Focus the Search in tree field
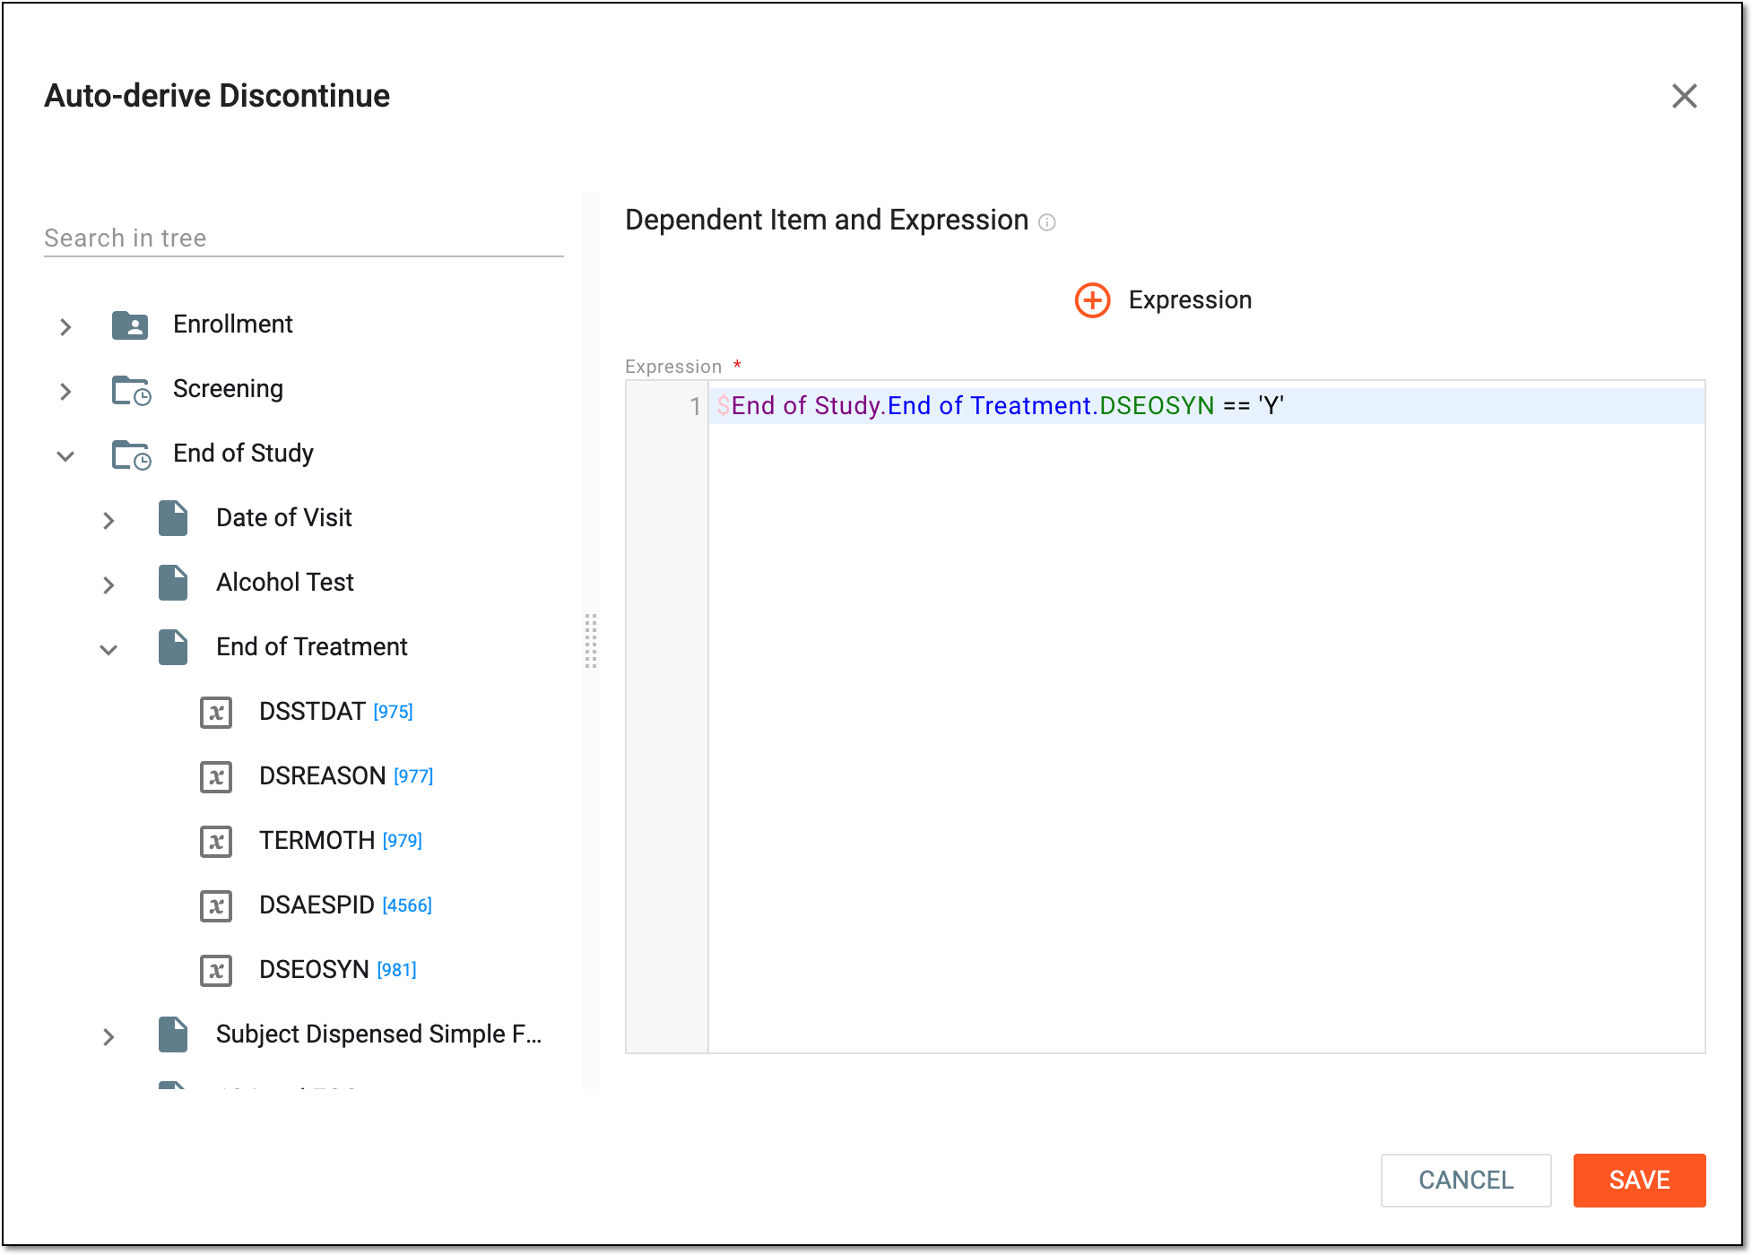 tap(303, 238)
